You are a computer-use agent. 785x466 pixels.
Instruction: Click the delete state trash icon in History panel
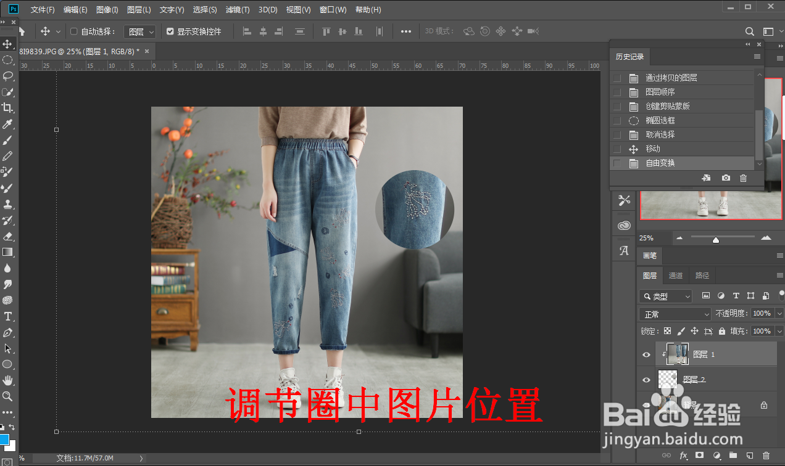(743, 178)
